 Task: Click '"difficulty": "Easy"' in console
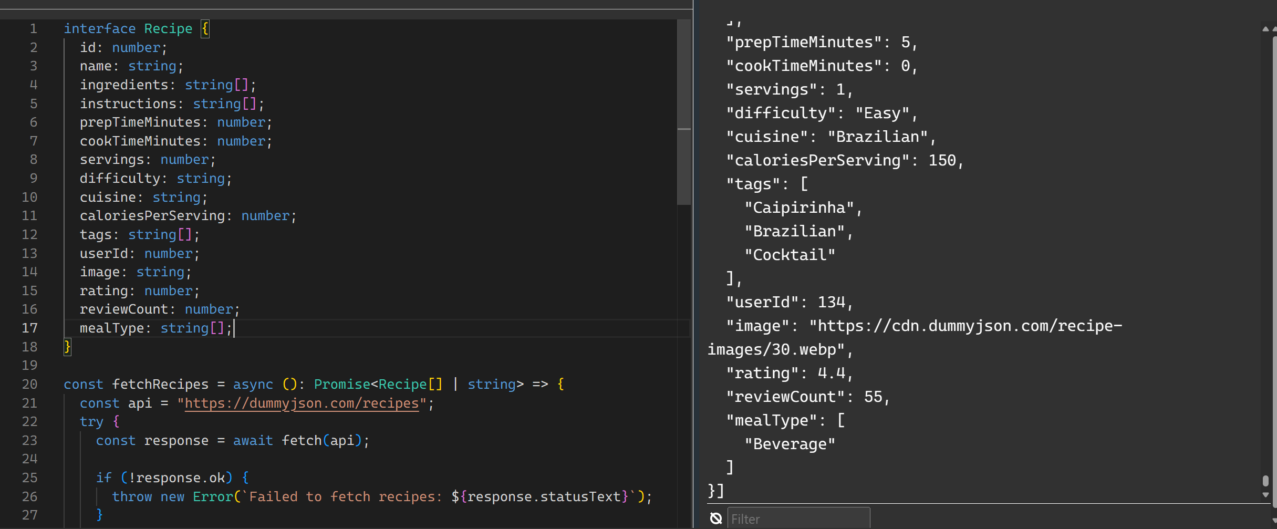coord(818,113)
